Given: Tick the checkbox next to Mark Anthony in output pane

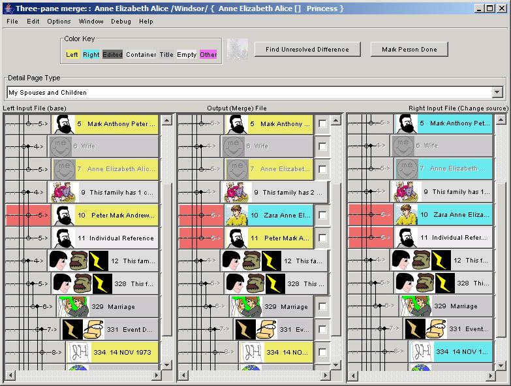Looking at the screenshot, I should pos(322,124).
